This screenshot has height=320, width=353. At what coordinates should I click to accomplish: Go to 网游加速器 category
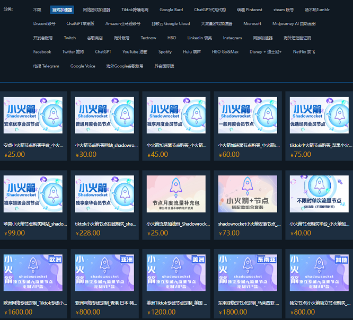click(263, 38)
